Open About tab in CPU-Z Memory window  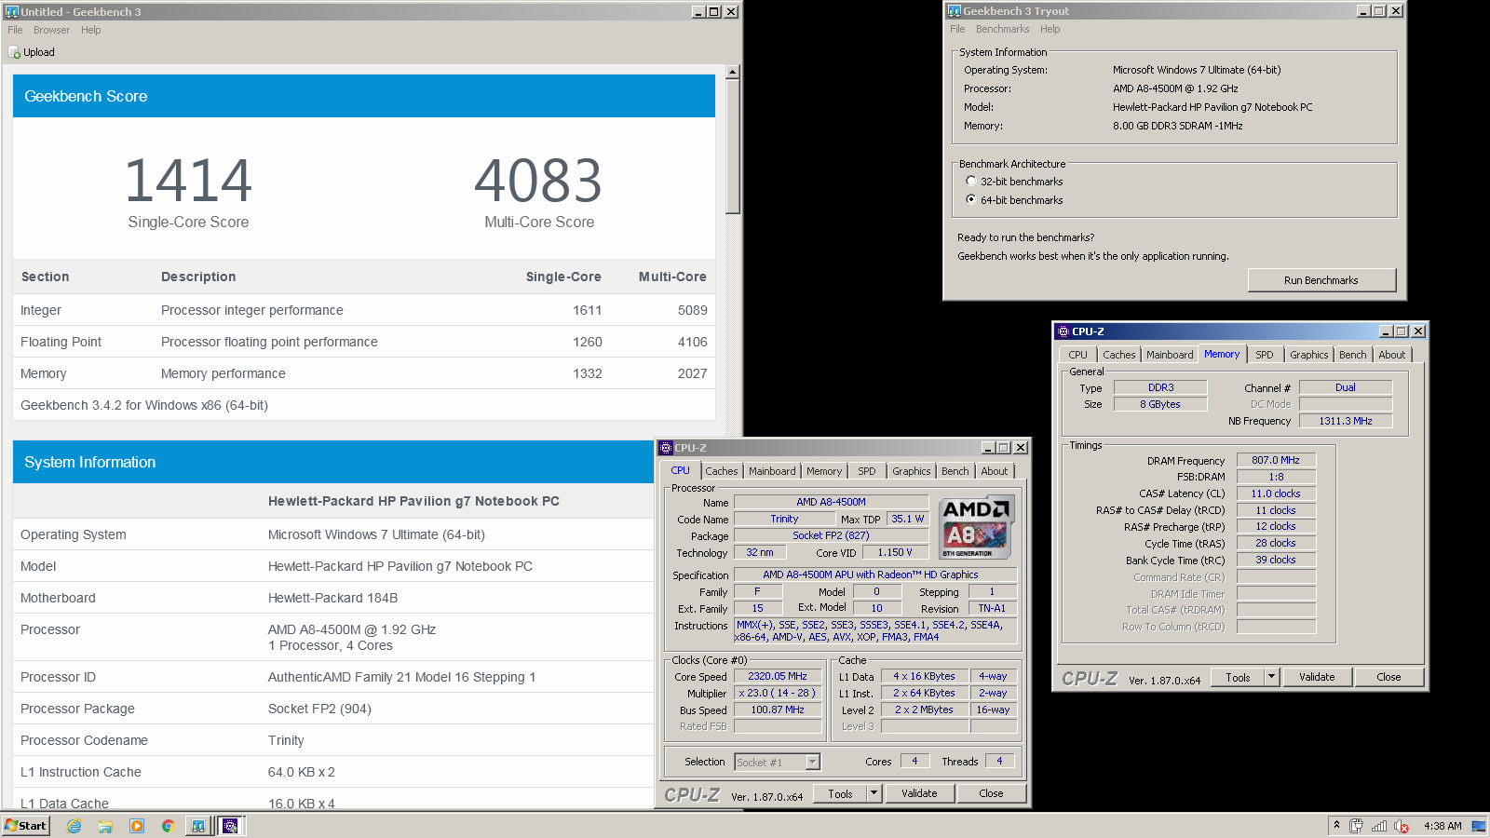[x=1391, y=355]
